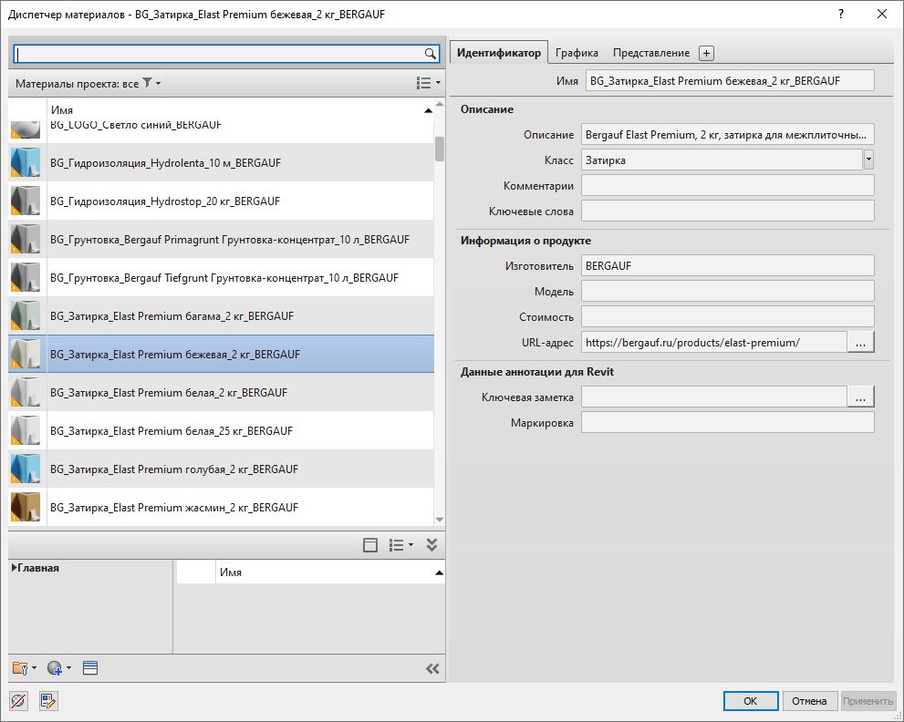Select the Elast Premium голубая material thumbnail
The image size is (904, 722).
tap(26, 469)
